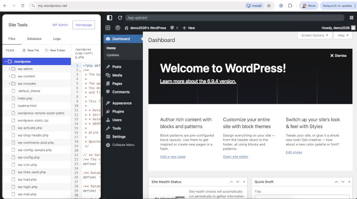Open the Plugins menu
This screenshot has height=199, width=357.
pyautogui.click(x=123, y=111)
